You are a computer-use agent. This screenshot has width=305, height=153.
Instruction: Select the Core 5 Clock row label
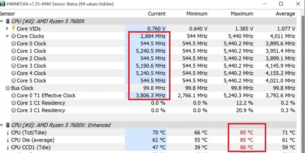[x=32, y=81]
